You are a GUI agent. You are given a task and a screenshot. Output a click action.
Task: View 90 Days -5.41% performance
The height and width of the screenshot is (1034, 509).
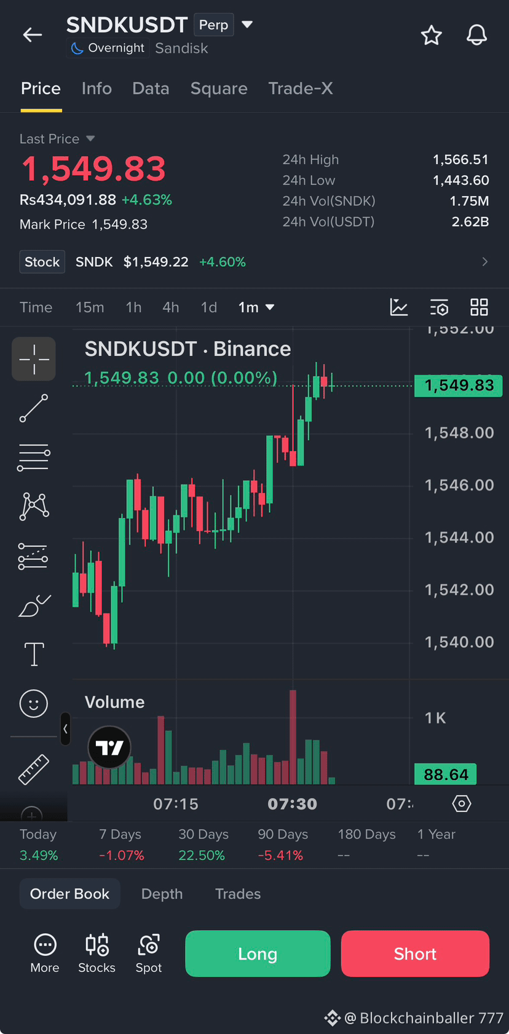(283, 845)
